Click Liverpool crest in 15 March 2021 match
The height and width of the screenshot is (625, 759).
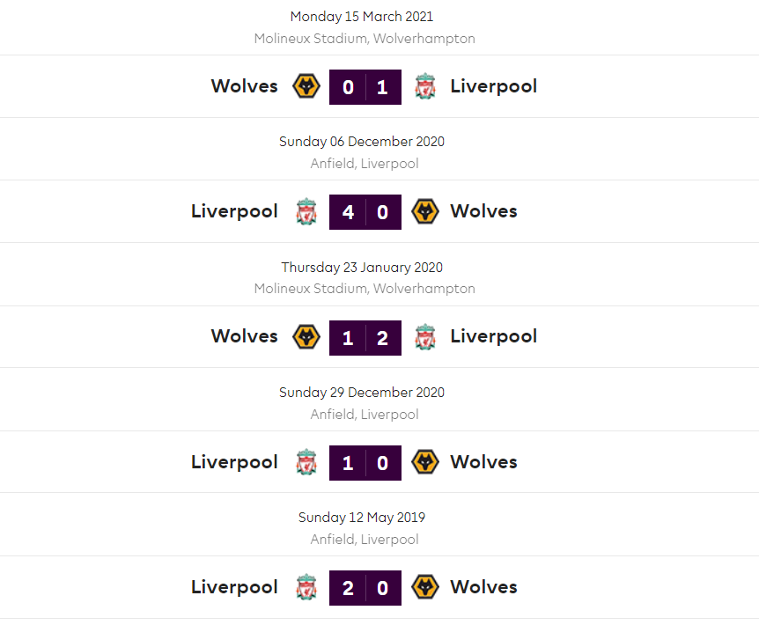click(425, 86)
